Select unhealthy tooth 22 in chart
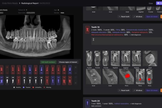162x108 pixels. pyautogui.click(x=47, y=80)
